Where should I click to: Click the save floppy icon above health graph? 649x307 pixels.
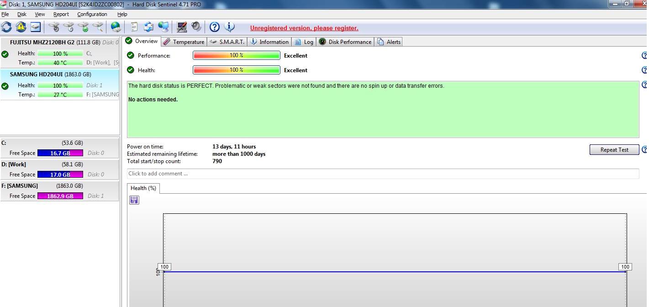tap(134, 200)
